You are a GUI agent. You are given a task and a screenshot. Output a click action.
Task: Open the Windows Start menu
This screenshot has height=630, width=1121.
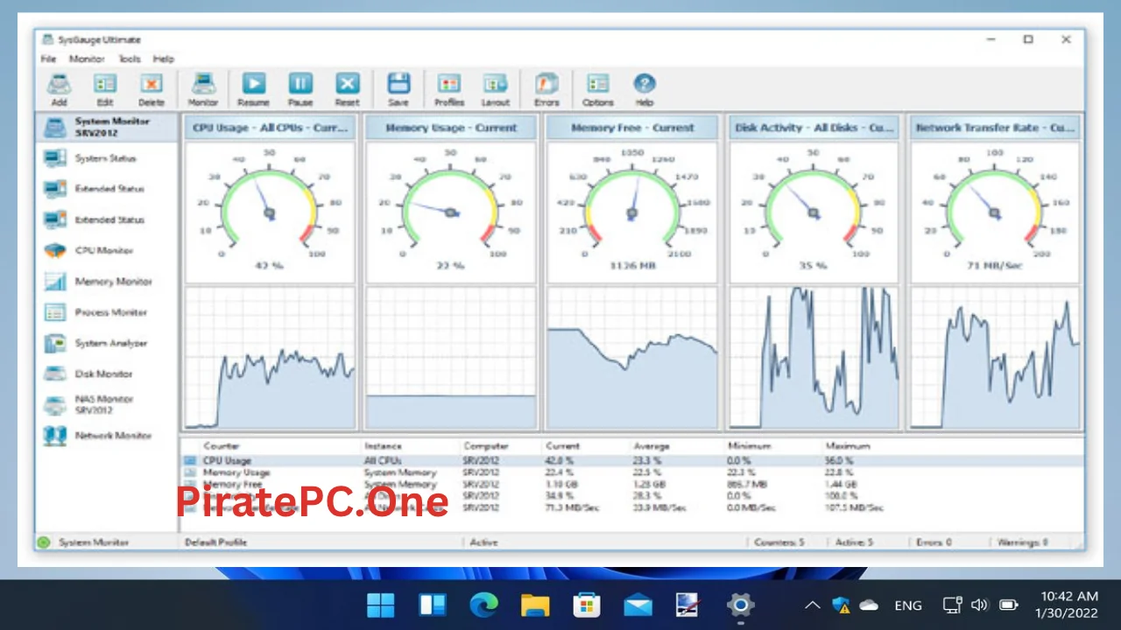(x=381, y=605)
